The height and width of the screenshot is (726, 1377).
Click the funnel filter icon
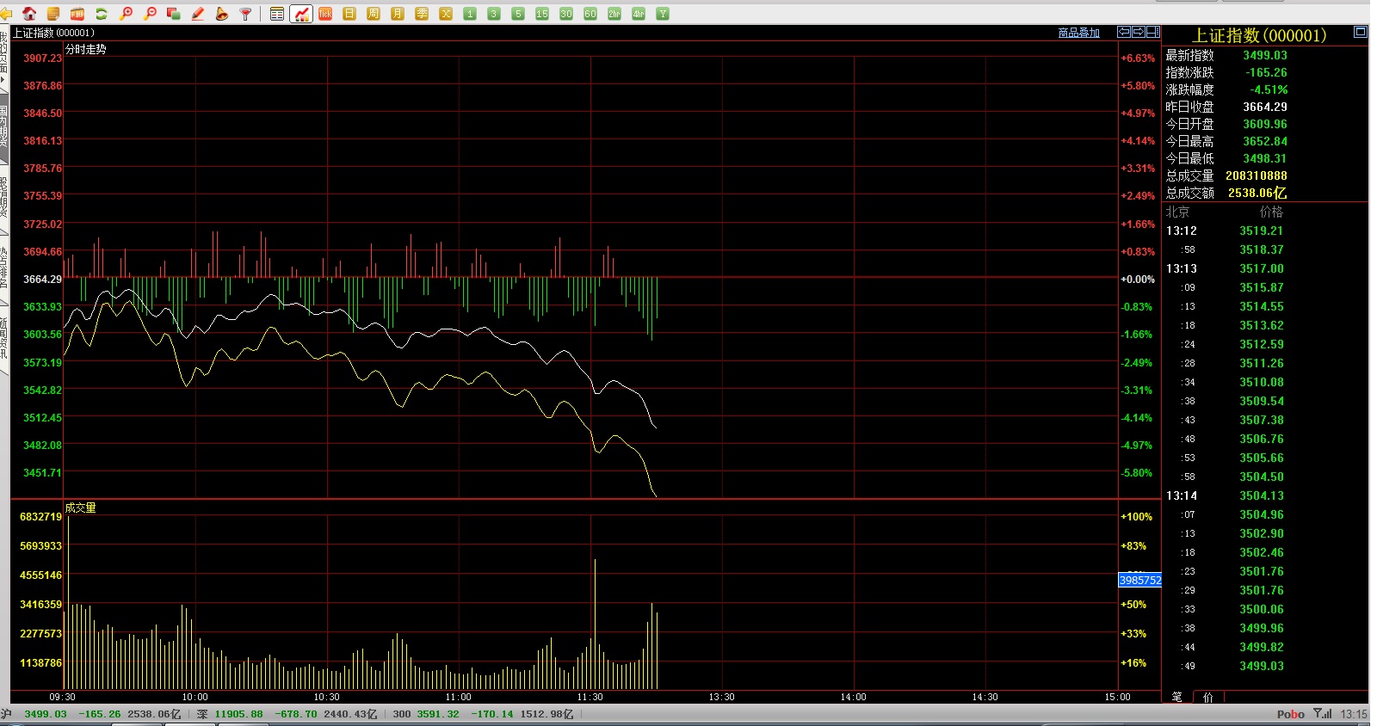click(x=246, y=14)
